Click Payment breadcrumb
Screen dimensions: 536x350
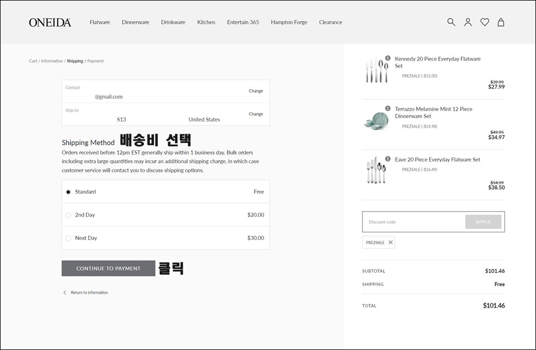pyautogui.click(x=95, y=61)
